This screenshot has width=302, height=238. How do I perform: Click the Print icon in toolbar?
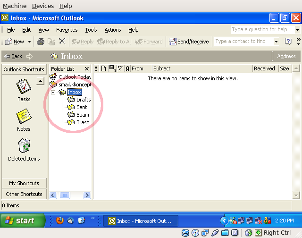point(41,42)
